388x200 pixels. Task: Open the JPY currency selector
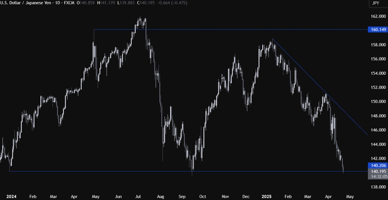click(x=375, y=3)
